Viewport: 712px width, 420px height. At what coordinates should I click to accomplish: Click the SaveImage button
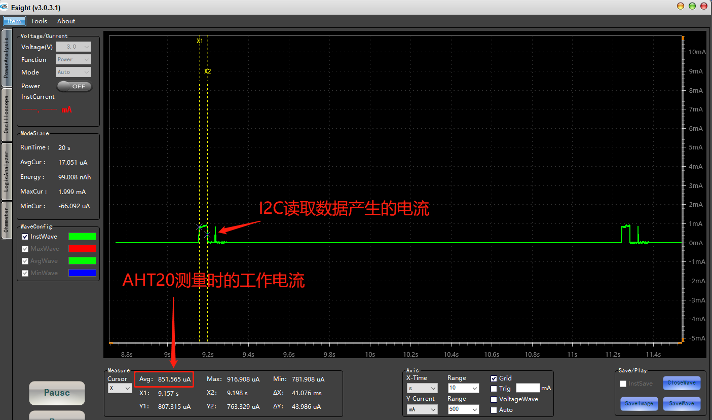639,403
